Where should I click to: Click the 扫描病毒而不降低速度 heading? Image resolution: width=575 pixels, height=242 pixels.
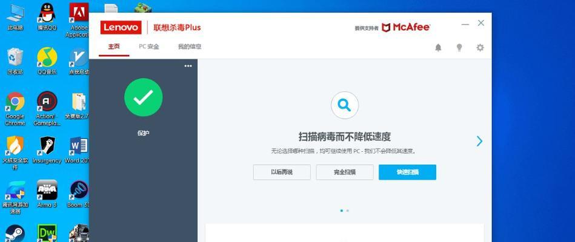tap(345, 137)
